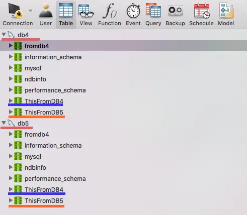Image resolution: width=247 pixels, height=215 pixels.
Task: Click the User toolbar icon
Action: 46,11
